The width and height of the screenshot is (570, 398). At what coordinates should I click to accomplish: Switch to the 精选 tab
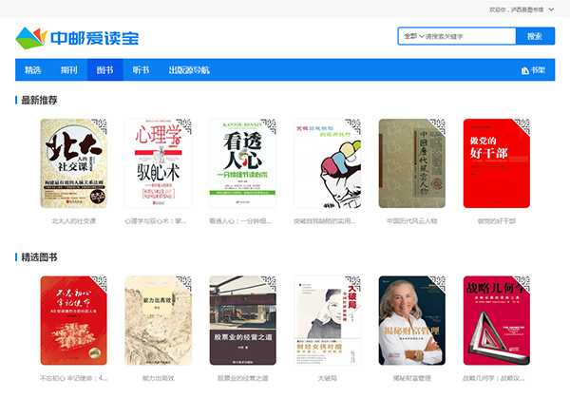coord(32,69)
